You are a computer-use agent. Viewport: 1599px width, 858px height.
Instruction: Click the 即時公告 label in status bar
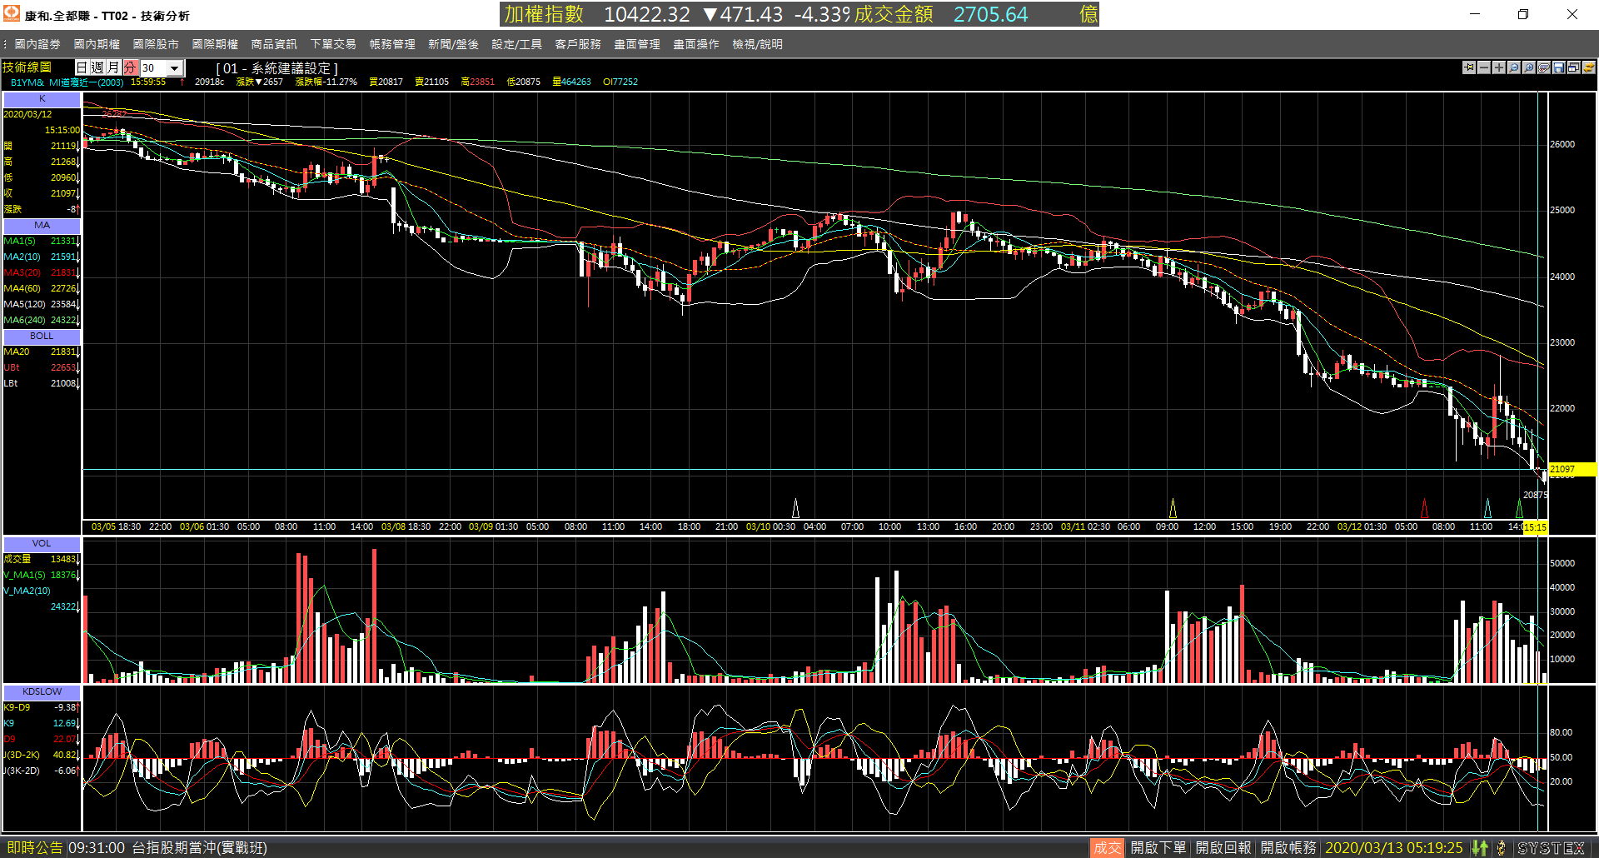point(35,848)
